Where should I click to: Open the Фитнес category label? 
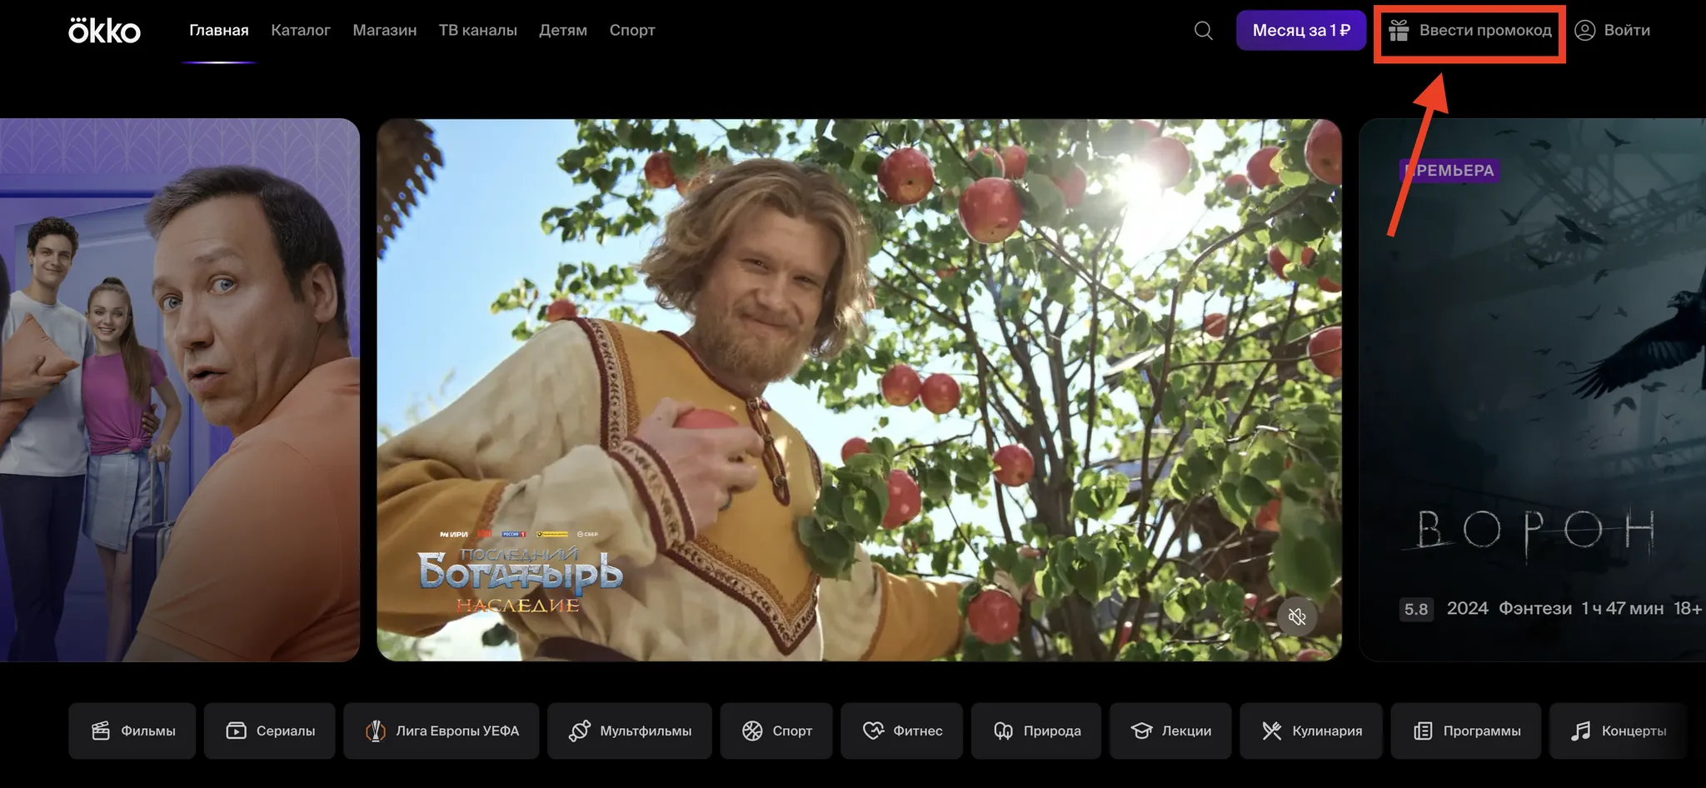(918, 731)
